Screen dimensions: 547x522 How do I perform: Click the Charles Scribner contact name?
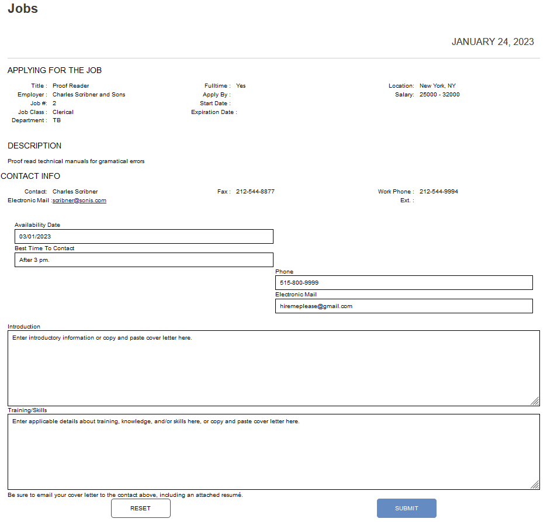[75, 191]
